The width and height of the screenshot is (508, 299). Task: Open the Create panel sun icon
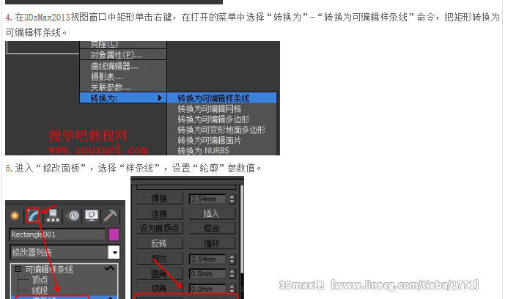coord(15,215)
